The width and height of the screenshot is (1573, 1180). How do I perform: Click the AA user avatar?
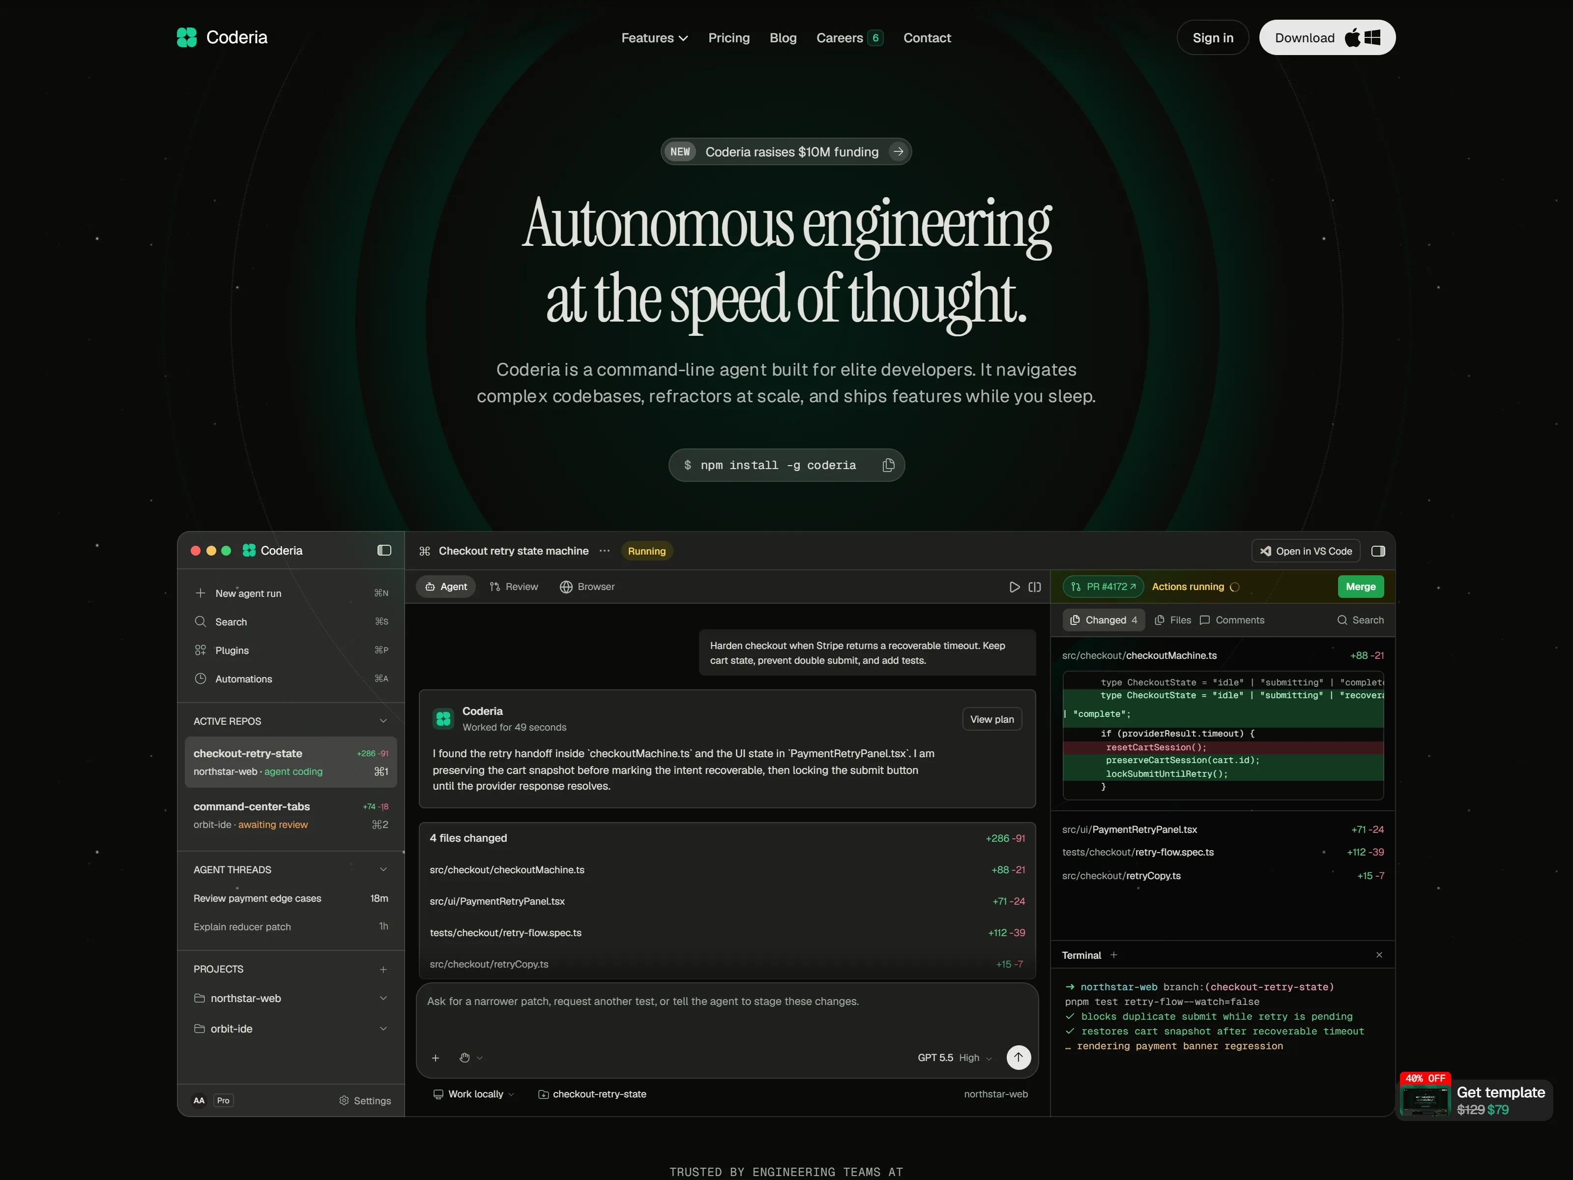tap(199, 1100)
